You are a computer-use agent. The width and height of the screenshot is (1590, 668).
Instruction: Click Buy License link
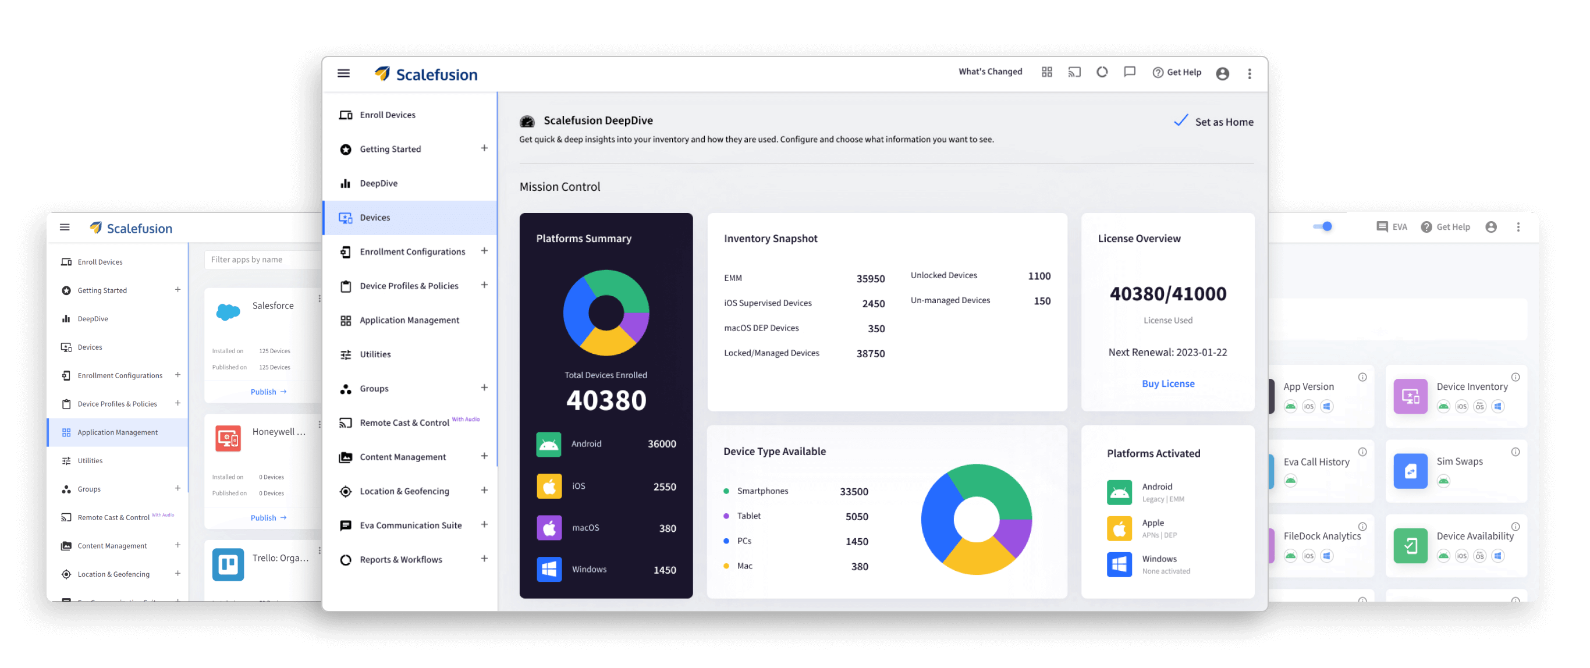pyautogui.click(x=1167, y=383)
